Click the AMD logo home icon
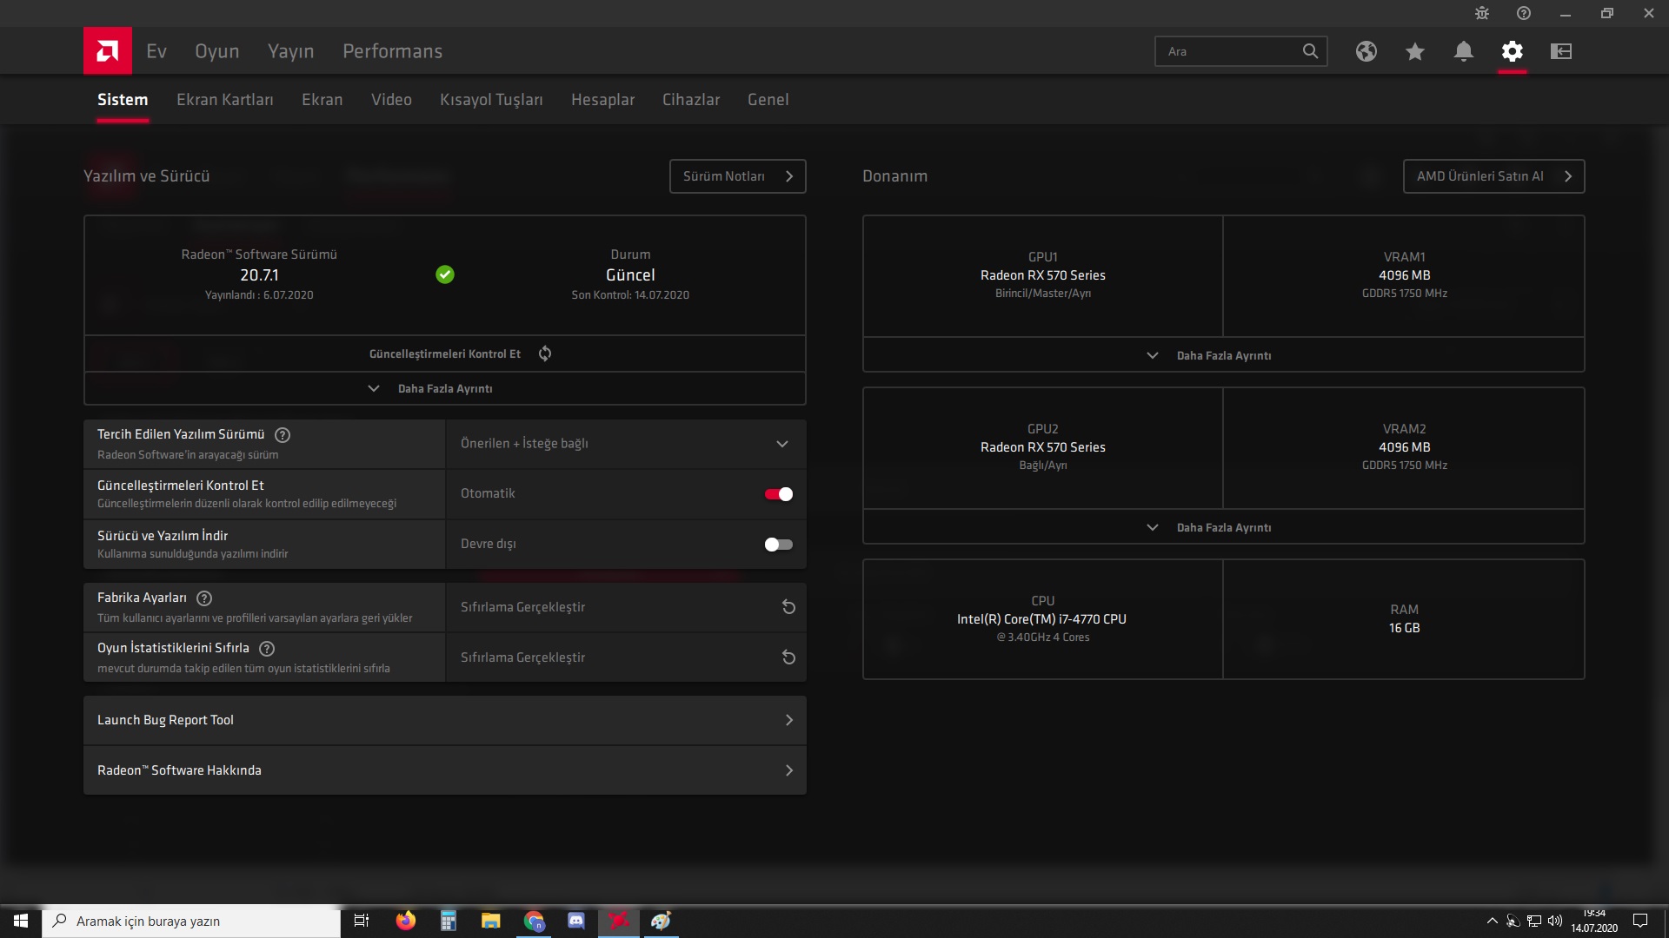Screen dimensions: 1669x938 point(108,51)
